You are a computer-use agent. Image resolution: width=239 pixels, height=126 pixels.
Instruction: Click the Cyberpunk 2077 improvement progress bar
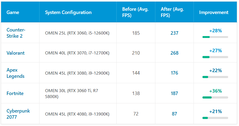[215, 118]
